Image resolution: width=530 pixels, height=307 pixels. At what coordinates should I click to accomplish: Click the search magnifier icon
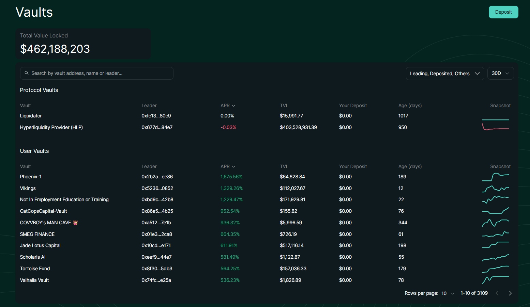pyautogui.click(x=27, y=73)
